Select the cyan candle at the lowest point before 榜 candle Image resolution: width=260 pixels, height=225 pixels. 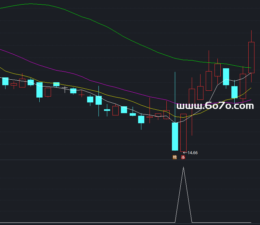tap(141, 119)
